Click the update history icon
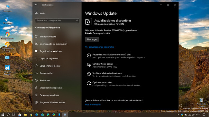 click(89, 74)
